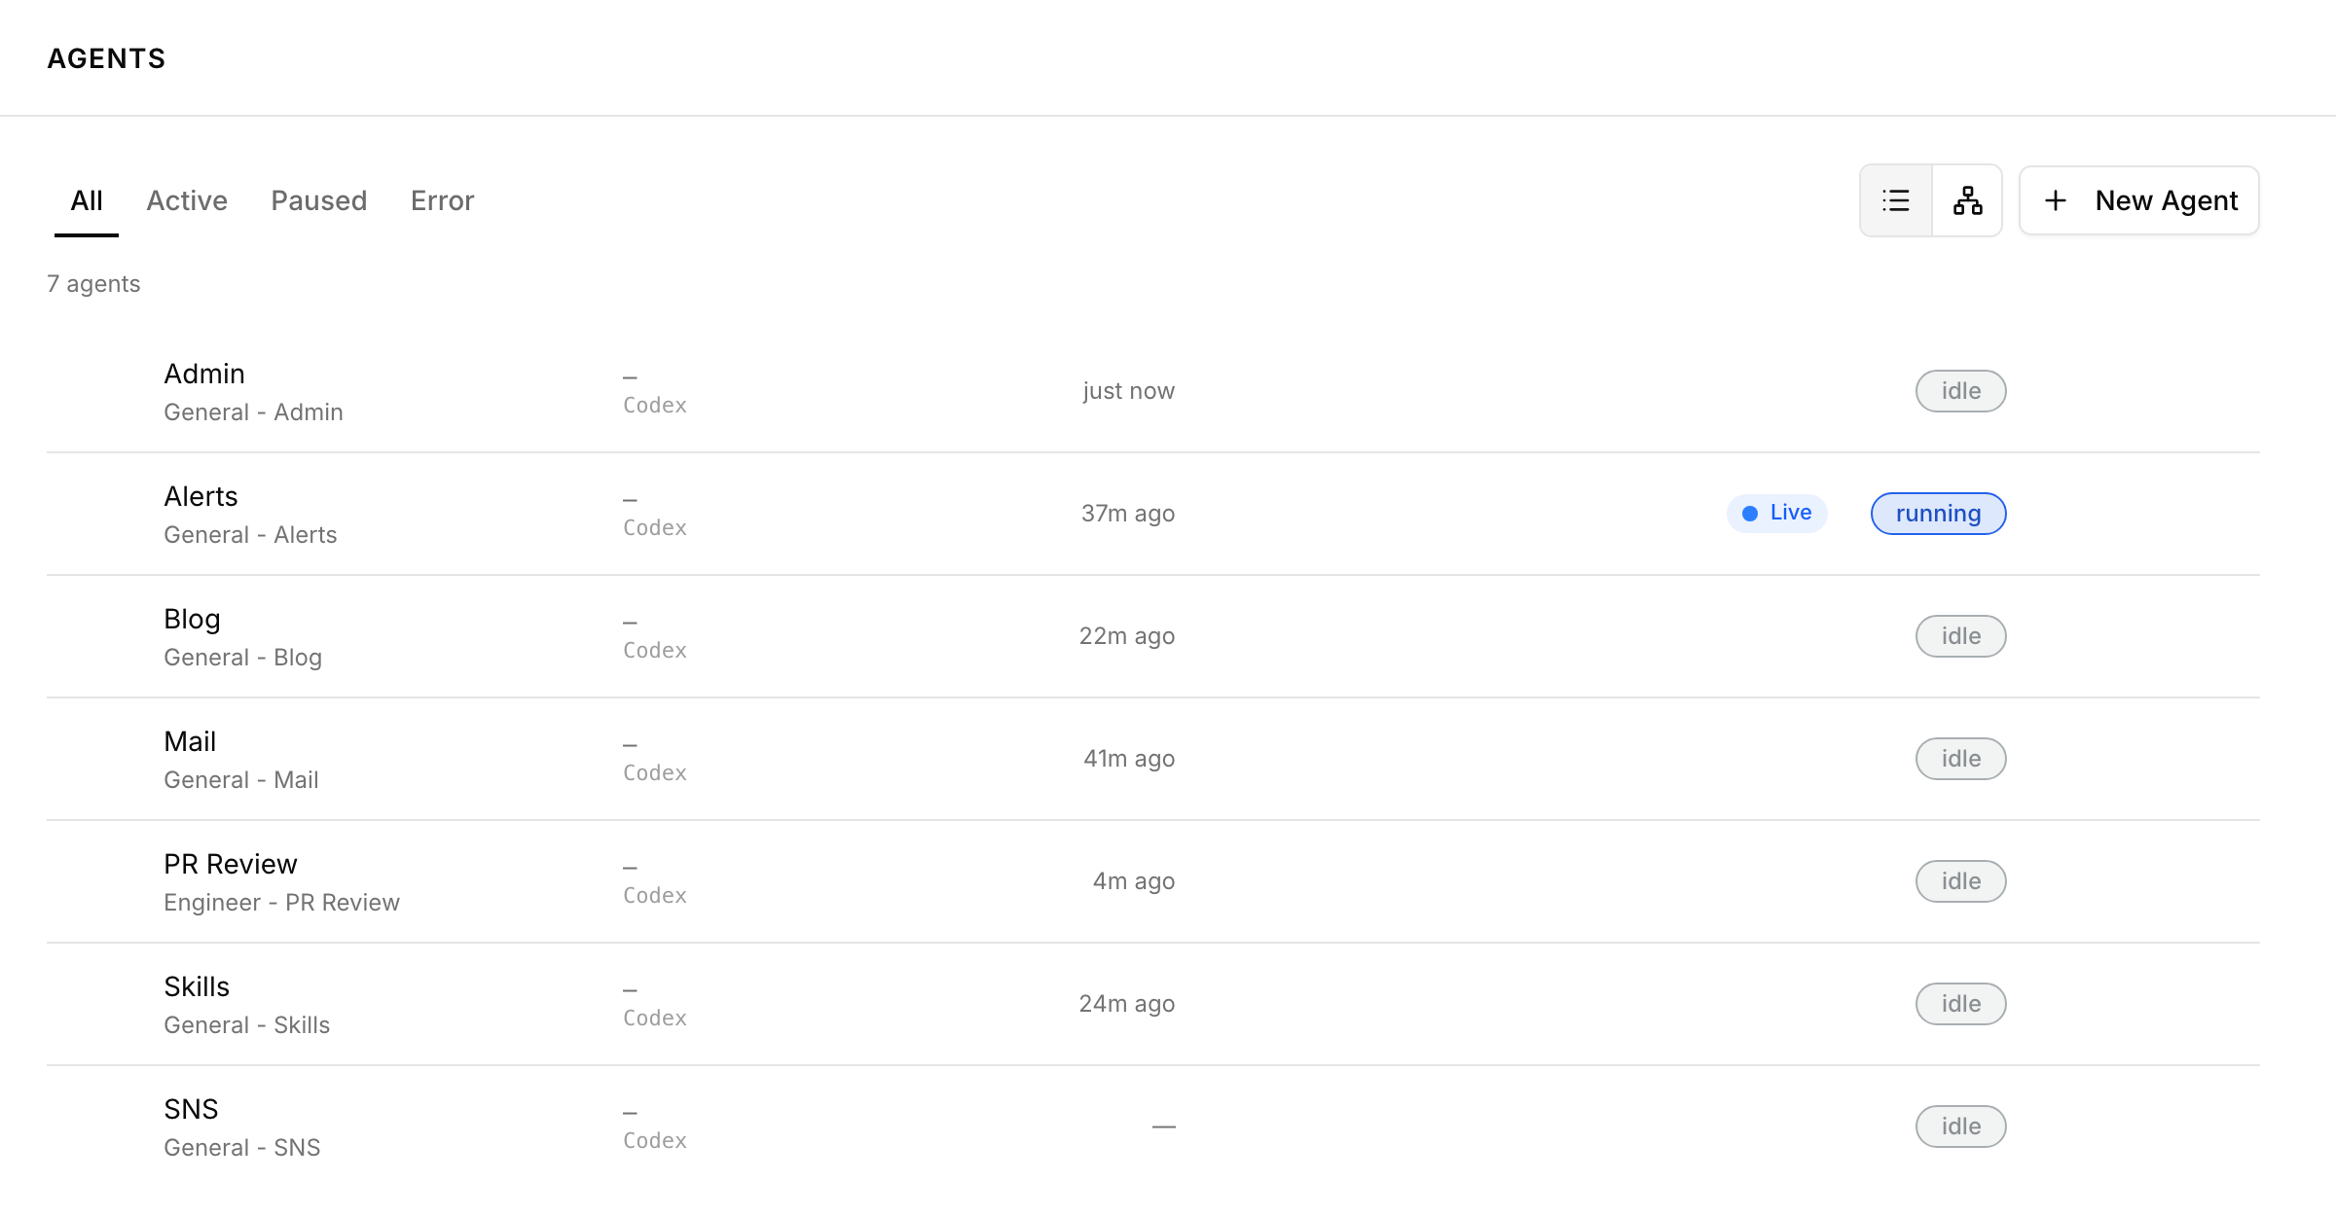Click the '41m ago' timestamp
Viewport: 2336px width, 1216px height.
pos(1129,759)
